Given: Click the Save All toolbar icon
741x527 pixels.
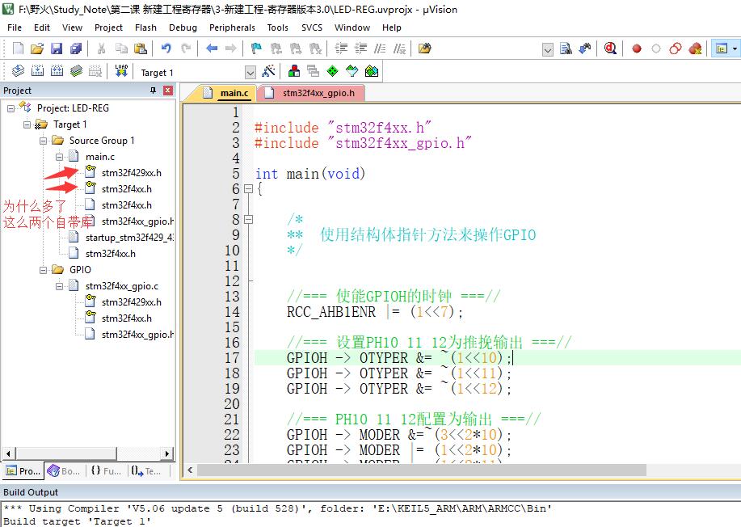Looking at the screenshot, I should click(x=75, y=48).
